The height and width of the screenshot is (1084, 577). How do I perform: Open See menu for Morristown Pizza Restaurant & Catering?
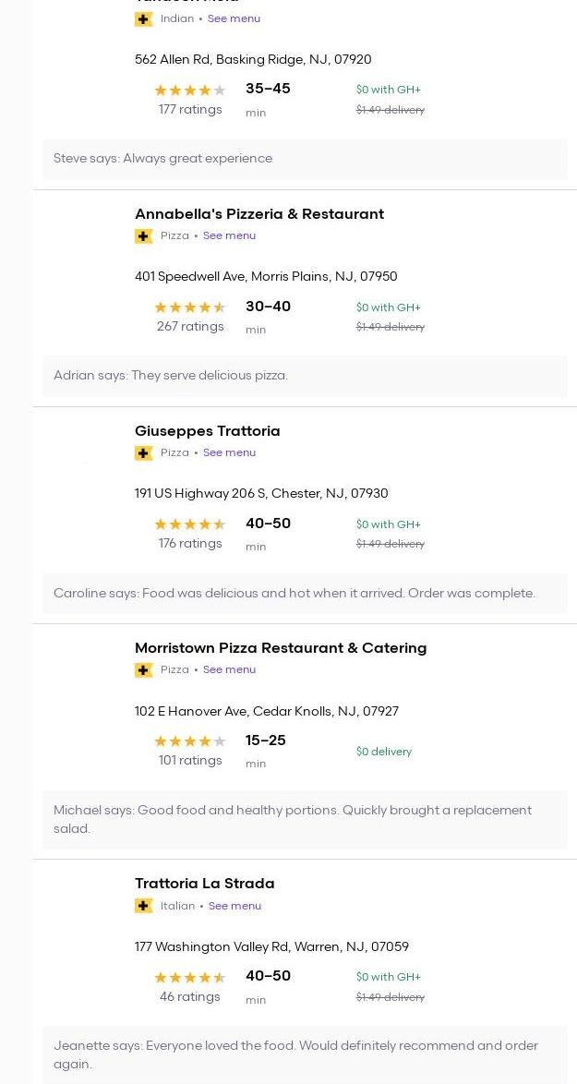[229, 669]
